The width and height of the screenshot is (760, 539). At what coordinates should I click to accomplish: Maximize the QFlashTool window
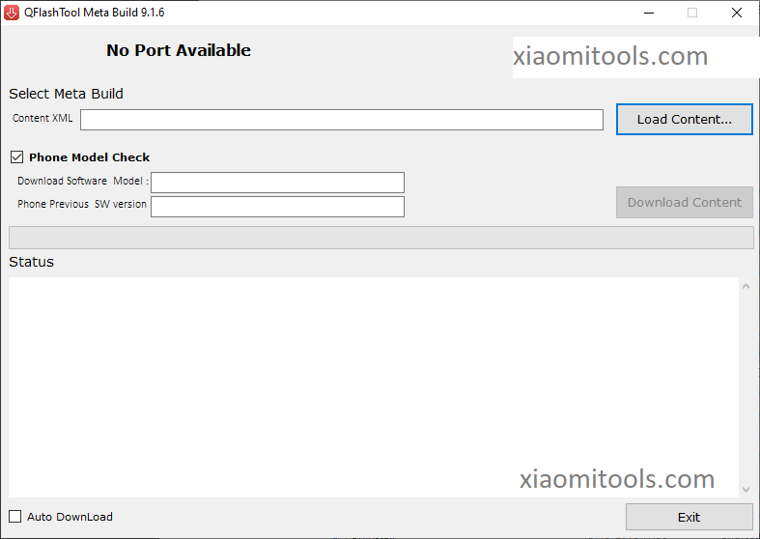click(x=692, y=13)
